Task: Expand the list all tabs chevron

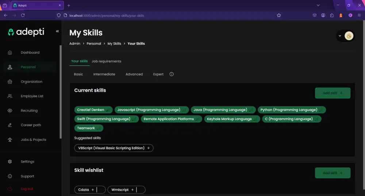Action: (318, 5)
